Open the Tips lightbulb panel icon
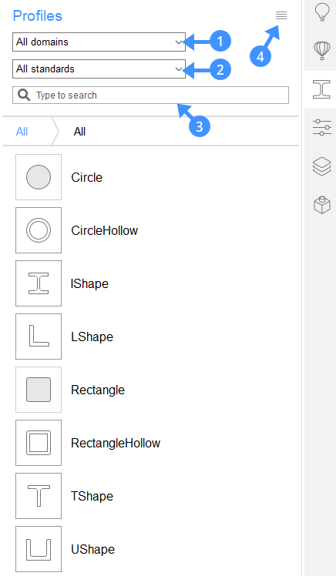The image size is (336, 576). coord(322,13)
